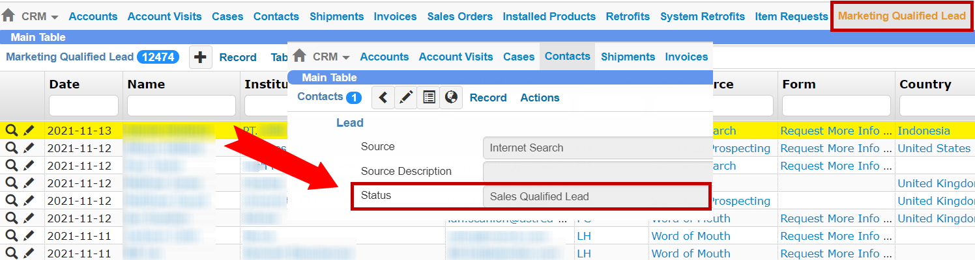Click the pencil edit icon in Contacts toolbar

[x=405, y=97]
